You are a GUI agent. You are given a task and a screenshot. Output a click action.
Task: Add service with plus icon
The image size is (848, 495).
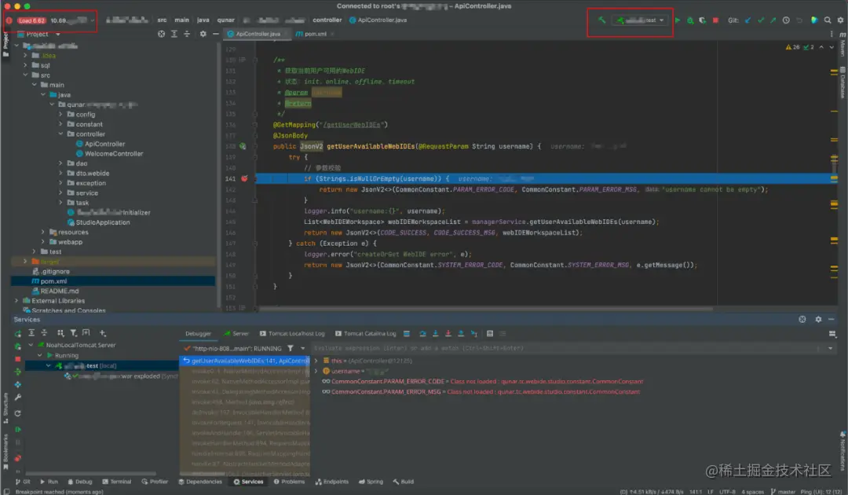pos(103,333)
